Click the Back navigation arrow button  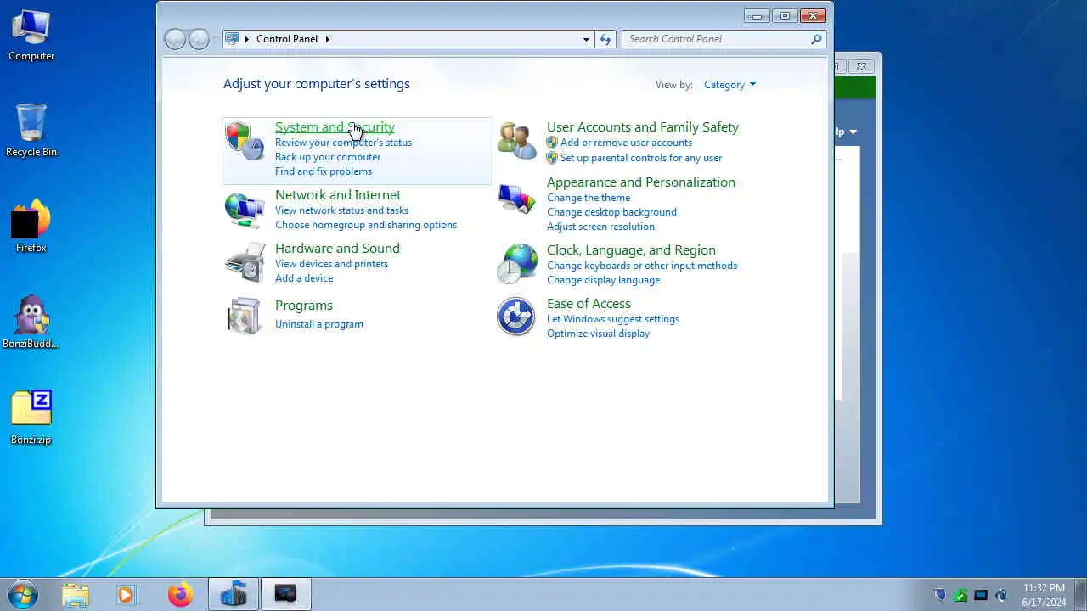[x=175, y=39]
